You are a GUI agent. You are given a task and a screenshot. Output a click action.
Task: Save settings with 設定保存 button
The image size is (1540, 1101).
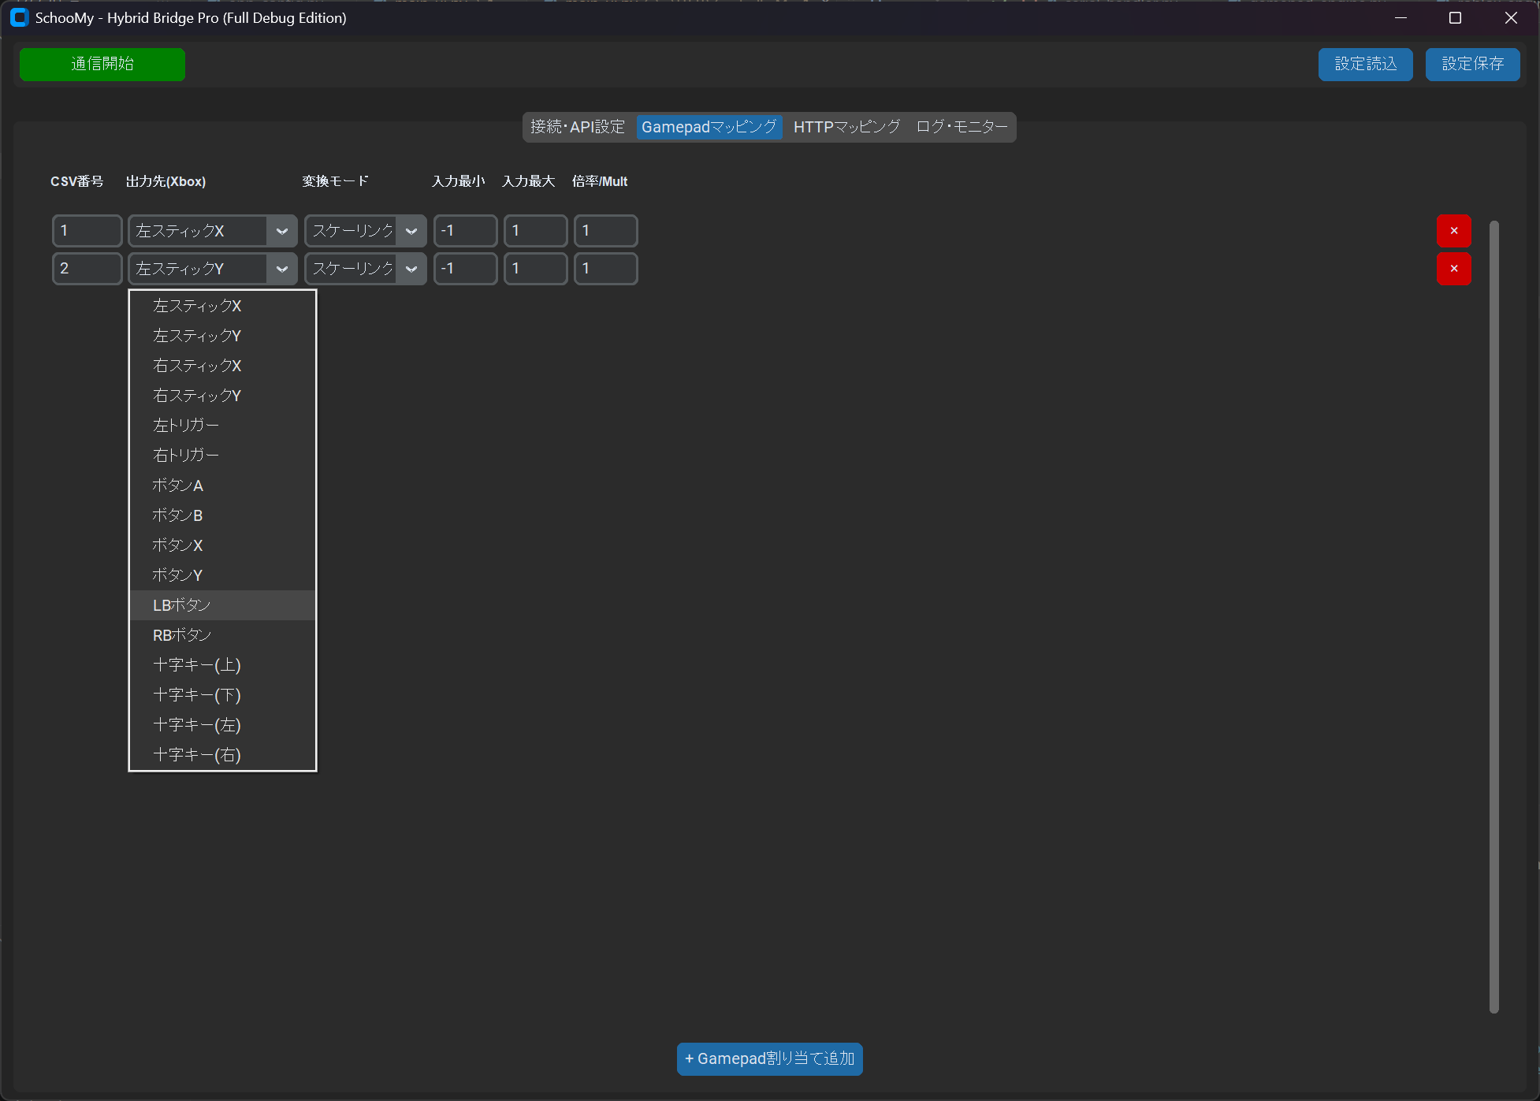coord(1472,64)
